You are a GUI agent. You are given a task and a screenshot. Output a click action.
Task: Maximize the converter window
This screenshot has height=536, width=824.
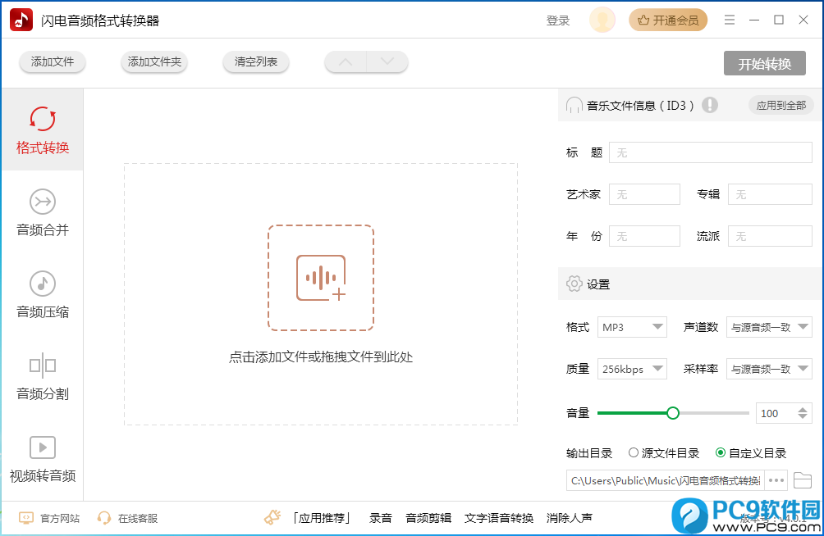tap(779, 20)
